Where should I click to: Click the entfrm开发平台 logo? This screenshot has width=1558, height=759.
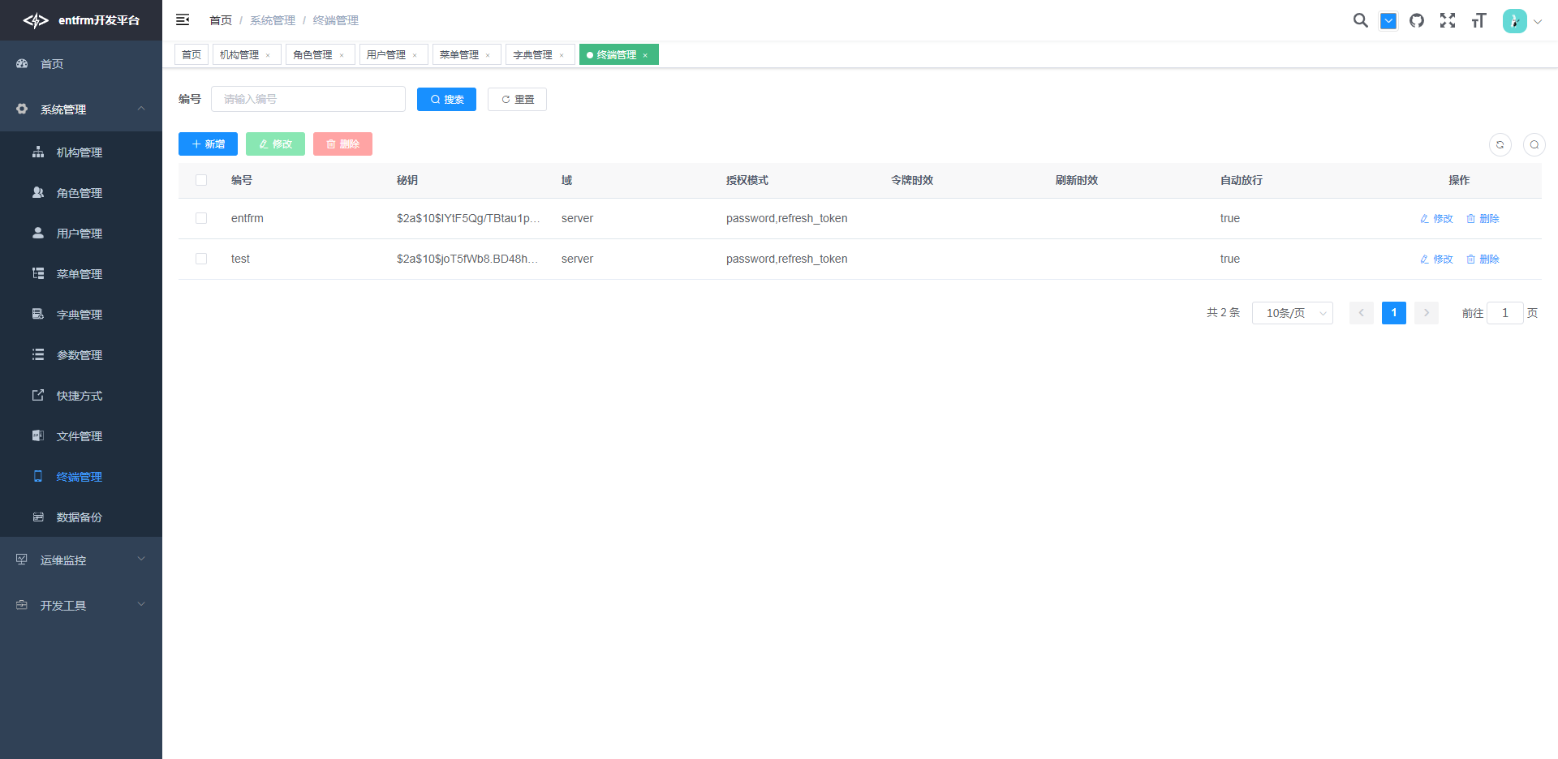pyautogui.click(x=81, y=20)
